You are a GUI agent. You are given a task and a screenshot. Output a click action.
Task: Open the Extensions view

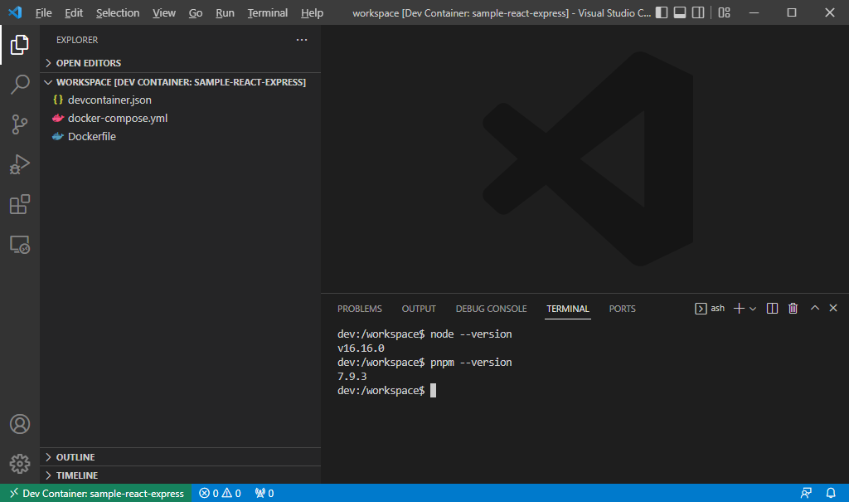pos(20,204)
